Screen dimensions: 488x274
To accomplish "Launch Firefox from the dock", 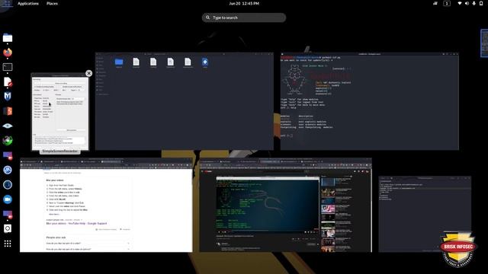I will click(8, 53).
